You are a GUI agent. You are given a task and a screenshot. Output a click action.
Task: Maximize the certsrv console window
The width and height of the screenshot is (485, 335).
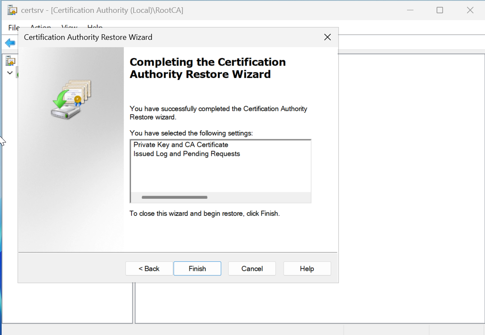(440, 10)
